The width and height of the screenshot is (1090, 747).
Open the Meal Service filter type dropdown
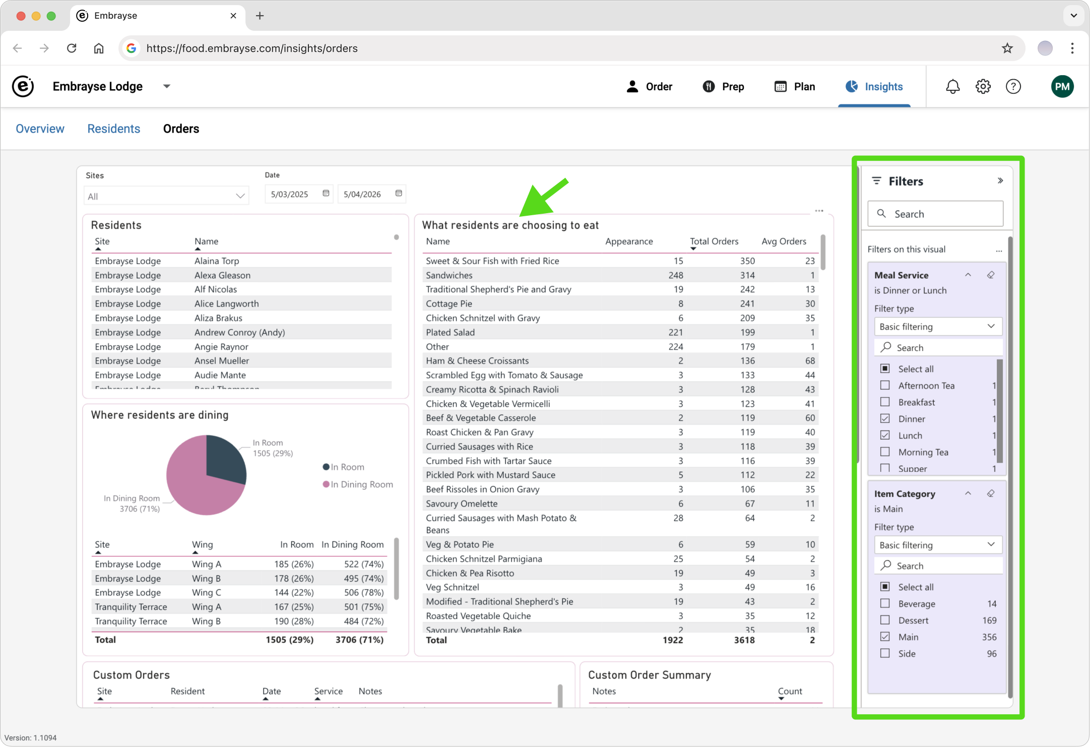tap(937, 327)
